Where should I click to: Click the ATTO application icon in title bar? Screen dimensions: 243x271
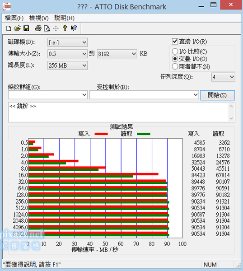[x=7, y=7]
